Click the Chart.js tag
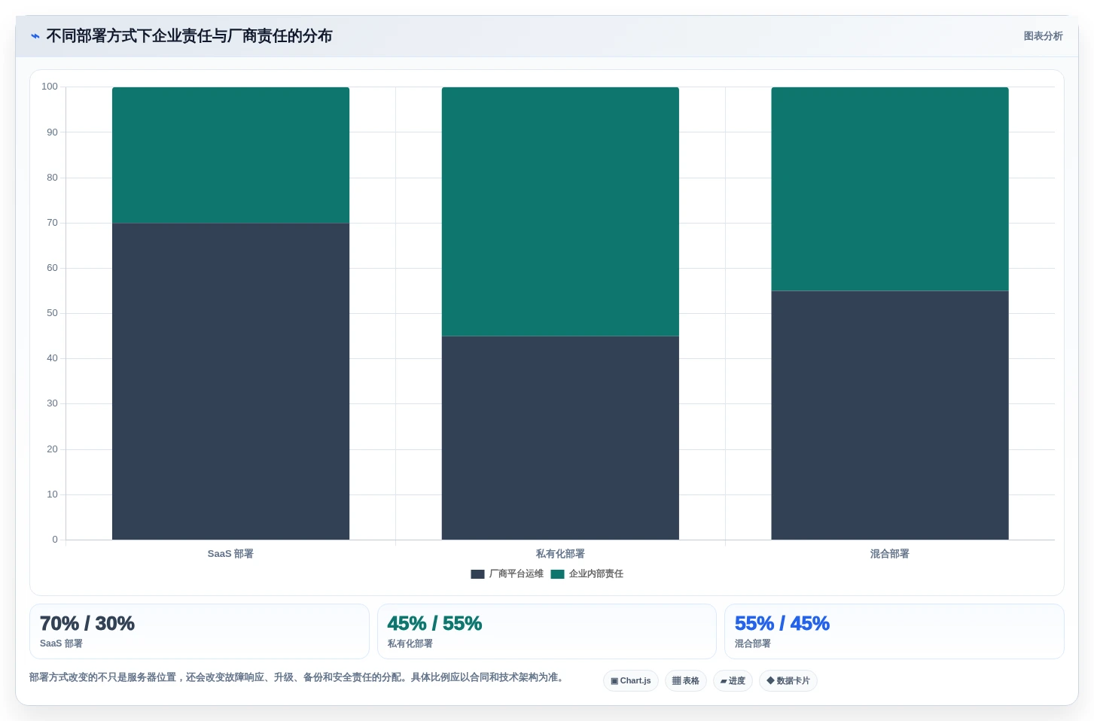This screenshot has height=721, width=1094. point(631,681)
